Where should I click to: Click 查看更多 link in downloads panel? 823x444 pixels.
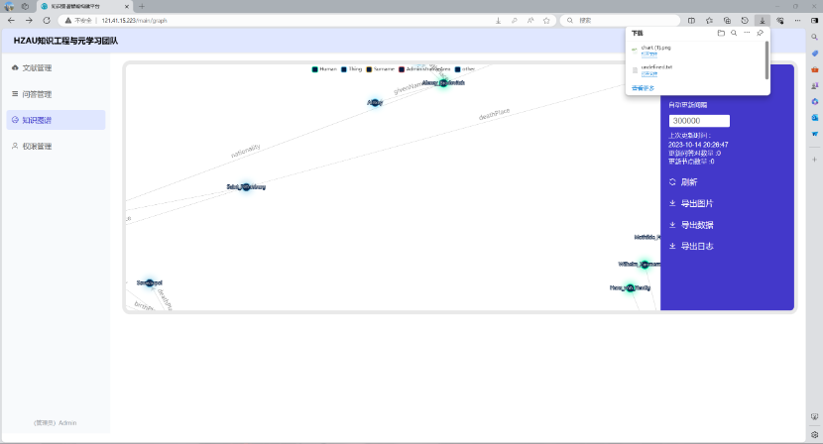pos(643,87)
